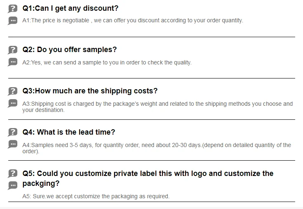Click the speech bubble icon beside A3
The width and height of the screenshot is (303, 209).
(x=13, y=104)
